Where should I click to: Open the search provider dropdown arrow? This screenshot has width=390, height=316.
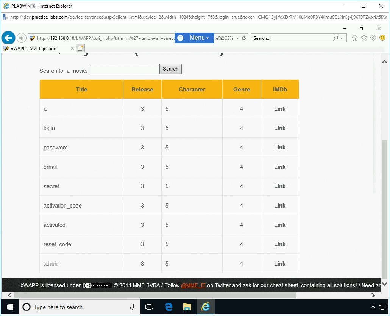[x=342, y=38]
